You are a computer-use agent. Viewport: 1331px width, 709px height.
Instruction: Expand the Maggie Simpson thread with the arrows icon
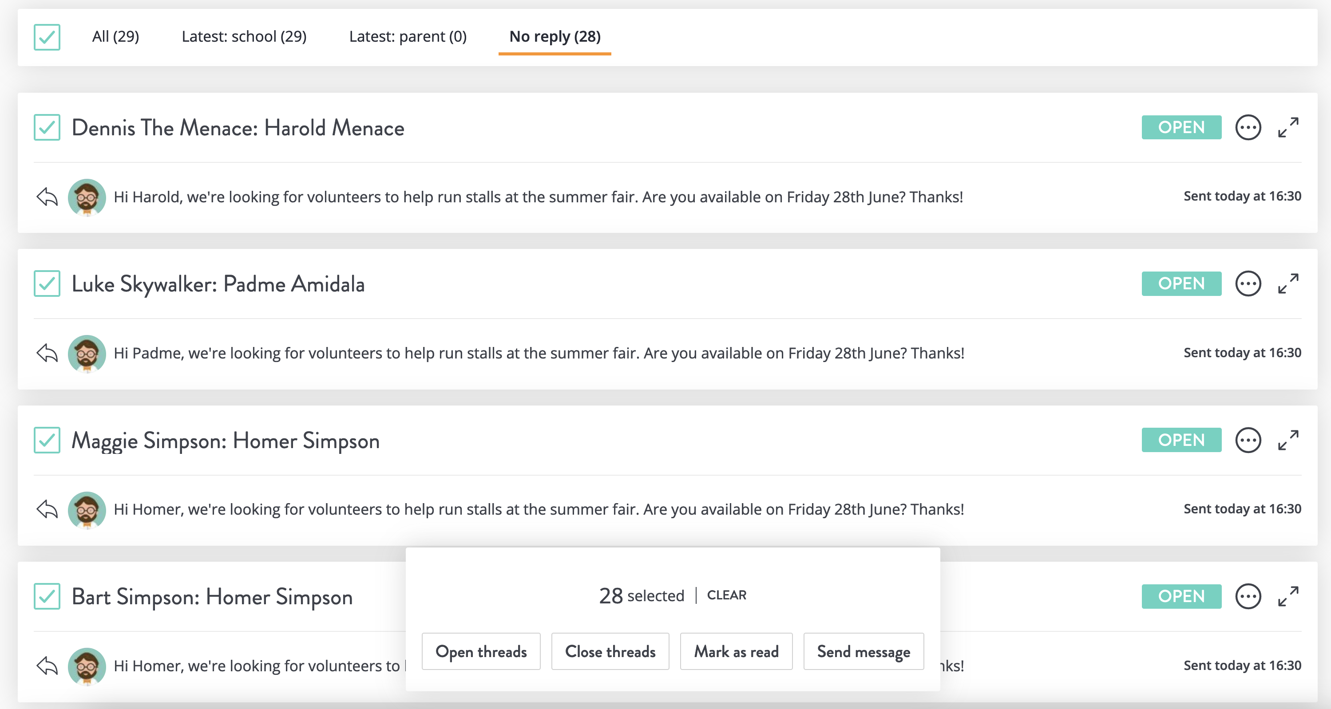pos(1288,440)
